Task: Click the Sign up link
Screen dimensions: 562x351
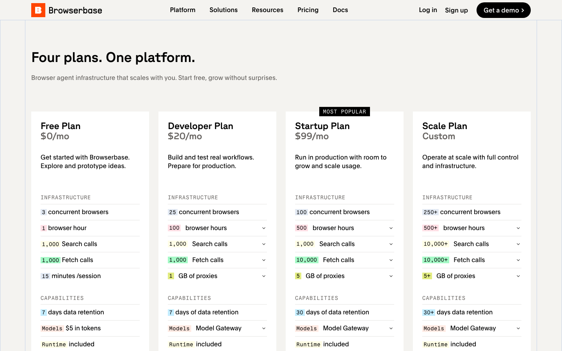Action: pos(456,10)
